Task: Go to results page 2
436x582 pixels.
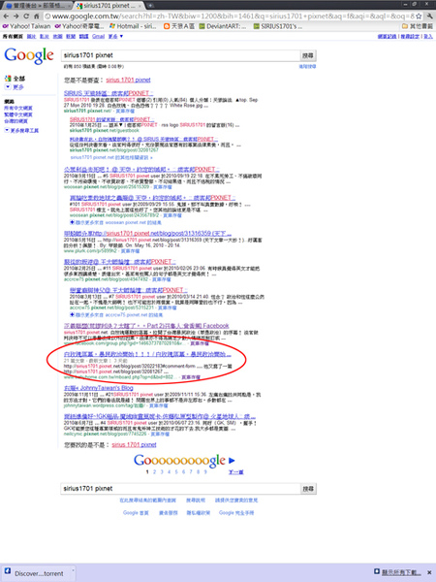Action: tap(155, 472)
